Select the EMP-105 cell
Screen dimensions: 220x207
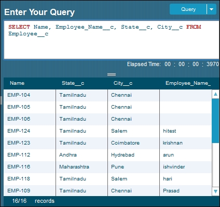[30, 107]
